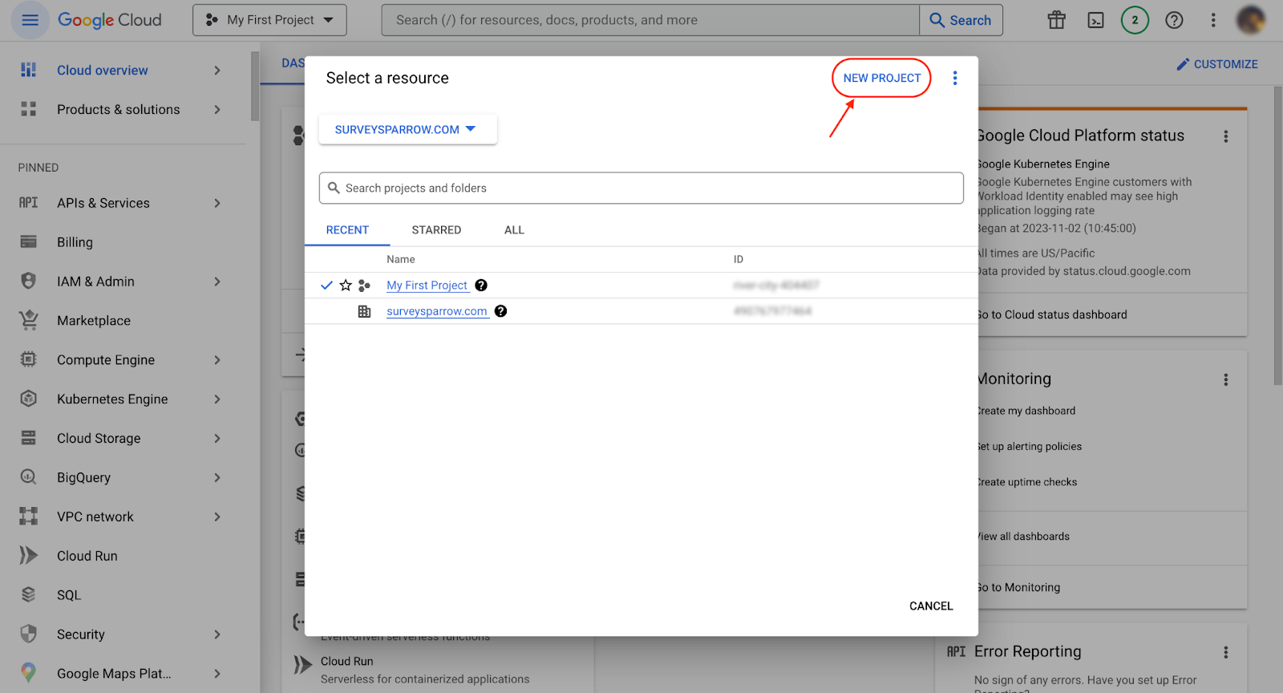Open the help question mark icon
This screenshot has width=1283, height=693.
[1174, 20]
